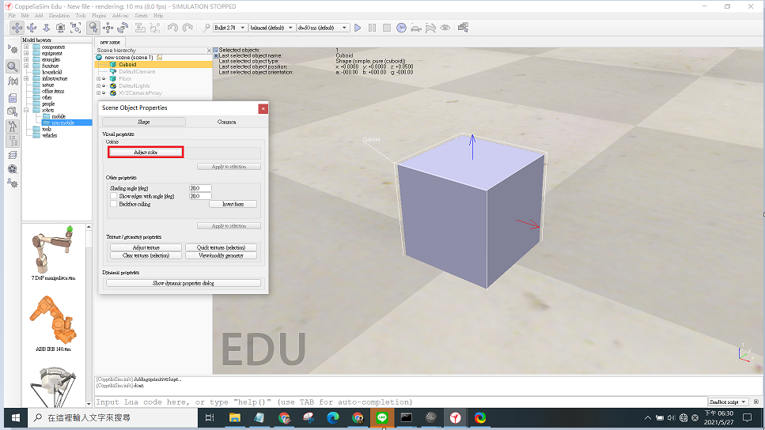Select the object translate tool
765x430 pixels.
108,28
